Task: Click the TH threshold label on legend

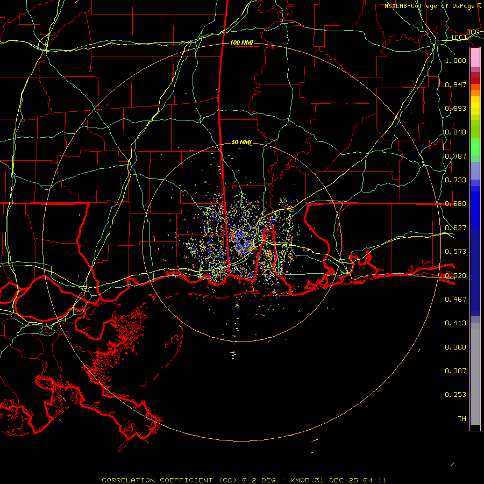Action: tap(462, 419)
